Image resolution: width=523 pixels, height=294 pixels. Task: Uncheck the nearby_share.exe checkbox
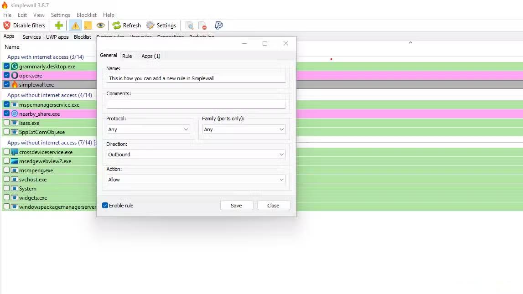[x=6, y=113]
